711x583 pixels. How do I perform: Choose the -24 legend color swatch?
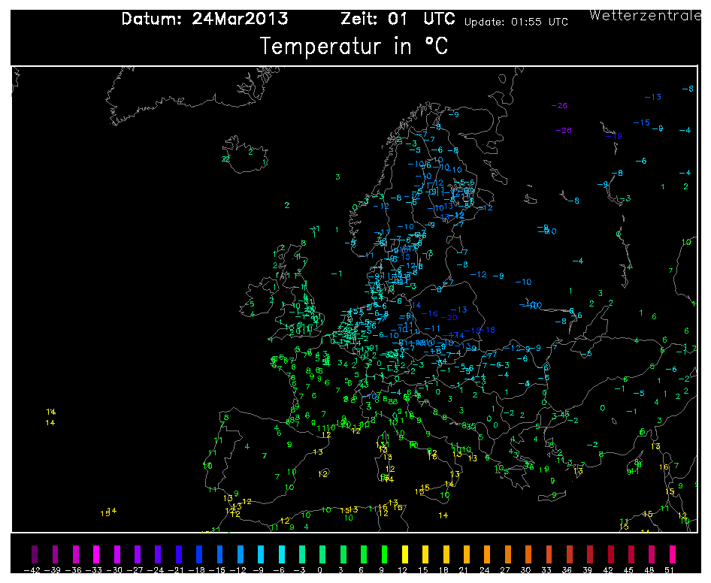click(158, 554)
